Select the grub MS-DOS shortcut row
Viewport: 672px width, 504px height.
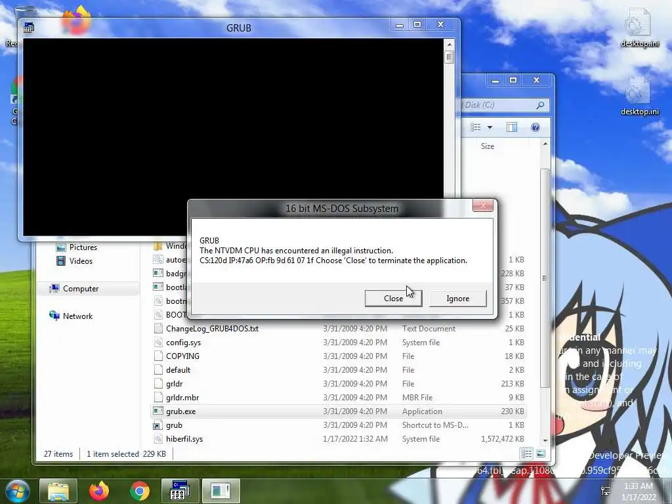point(339,425)
